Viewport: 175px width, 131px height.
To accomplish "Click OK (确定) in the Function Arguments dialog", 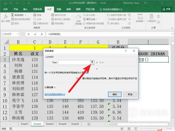I will (x=115, y=94).
